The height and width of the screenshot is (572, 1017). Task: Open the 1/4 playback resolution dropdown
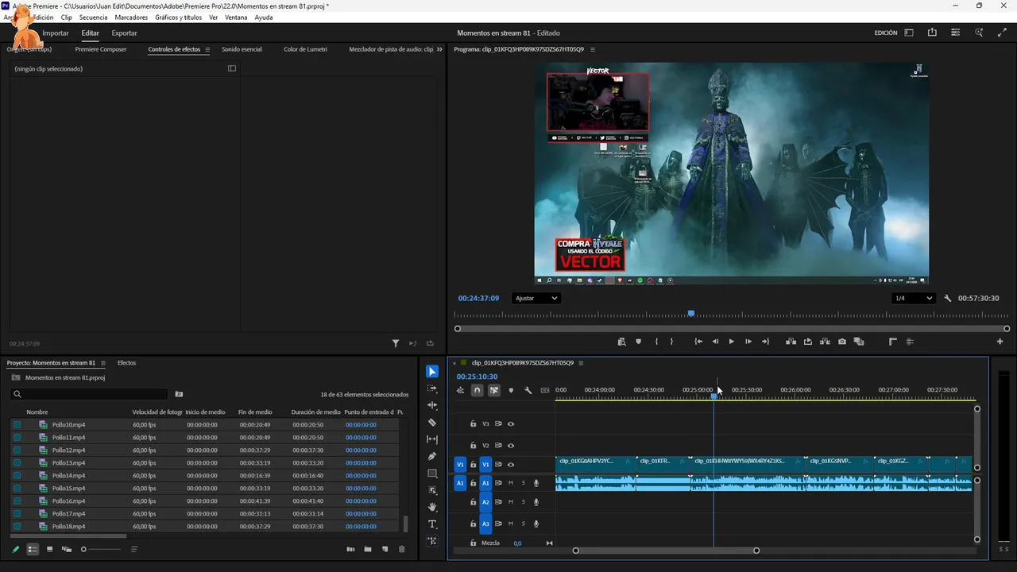(913, 299)
